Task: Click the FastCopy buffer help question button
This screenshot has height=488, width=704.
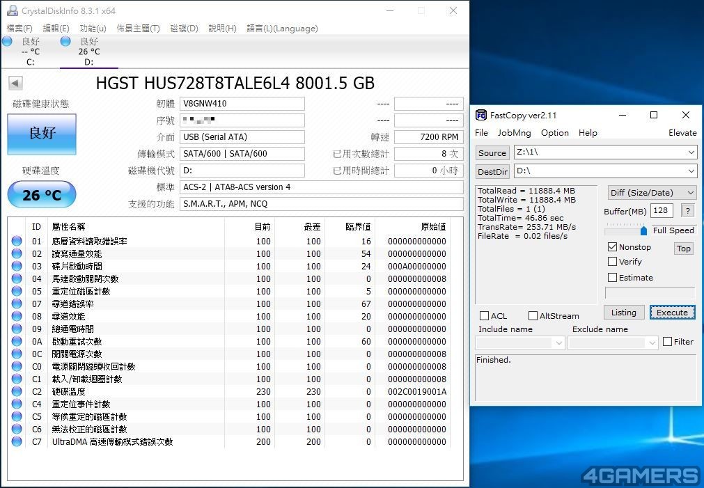Action: point(687,210)
